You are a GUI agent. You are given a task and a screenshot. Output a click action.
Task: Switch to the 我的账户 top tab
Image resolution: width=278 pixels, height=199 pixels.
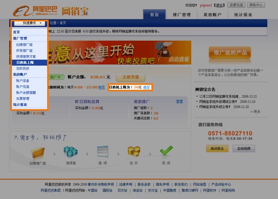tap(212, 15)
